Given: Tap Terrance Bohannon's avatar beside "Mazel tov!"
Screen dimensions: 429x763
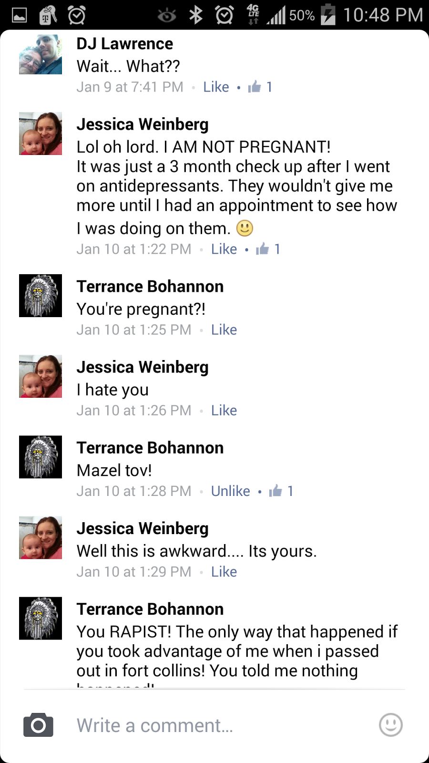Looking at the screenshot, I should [41, 457].
